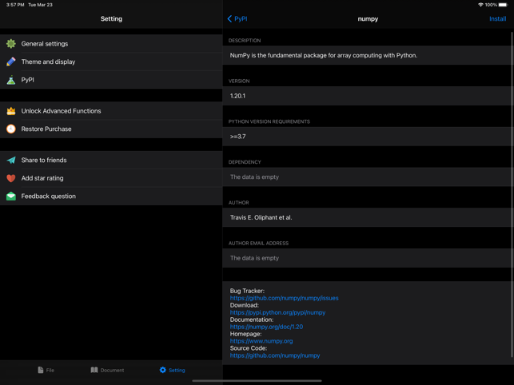514x385 pixels.
Task: Open Feedback question
Action: click(111, 196)
